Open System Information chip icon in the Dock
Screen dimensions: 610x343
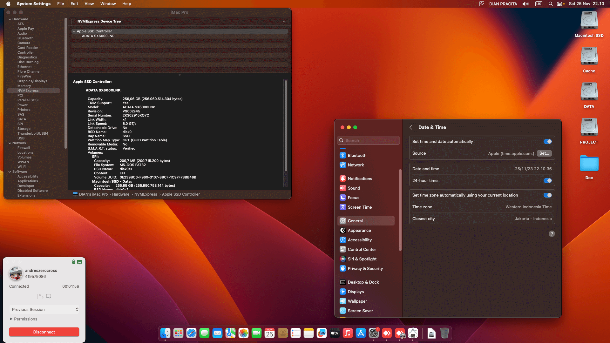(413, 333)
